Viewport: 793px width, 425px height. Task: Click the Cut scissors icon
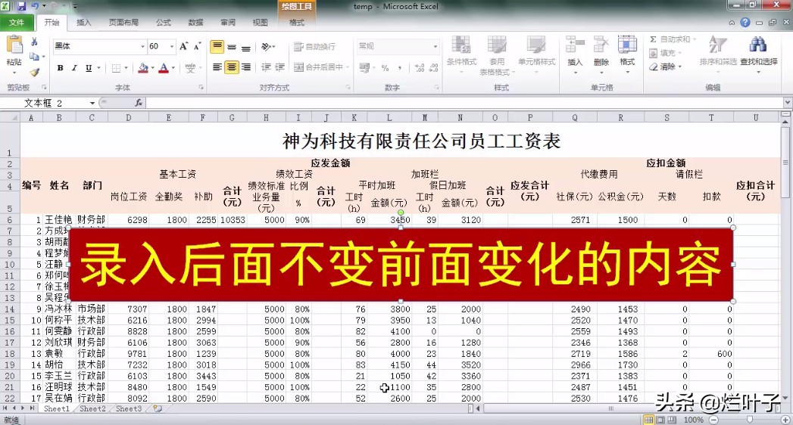click(x=34, y=42)
